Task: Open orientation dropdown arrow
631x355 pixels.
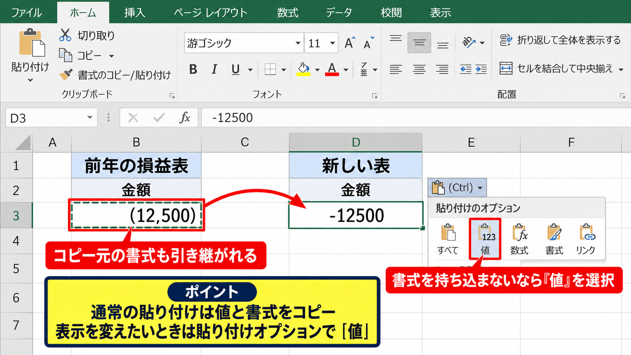Action: pos(482,43)
